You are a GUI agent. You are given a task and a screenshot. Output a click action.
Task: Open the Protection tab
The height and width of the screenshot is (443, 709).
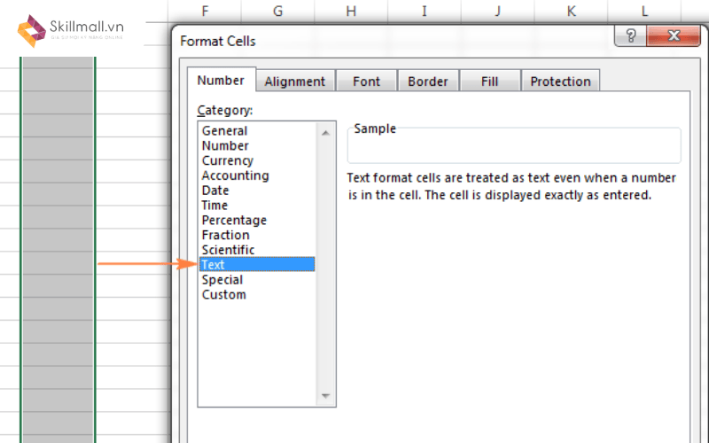(x=560, y=82)
